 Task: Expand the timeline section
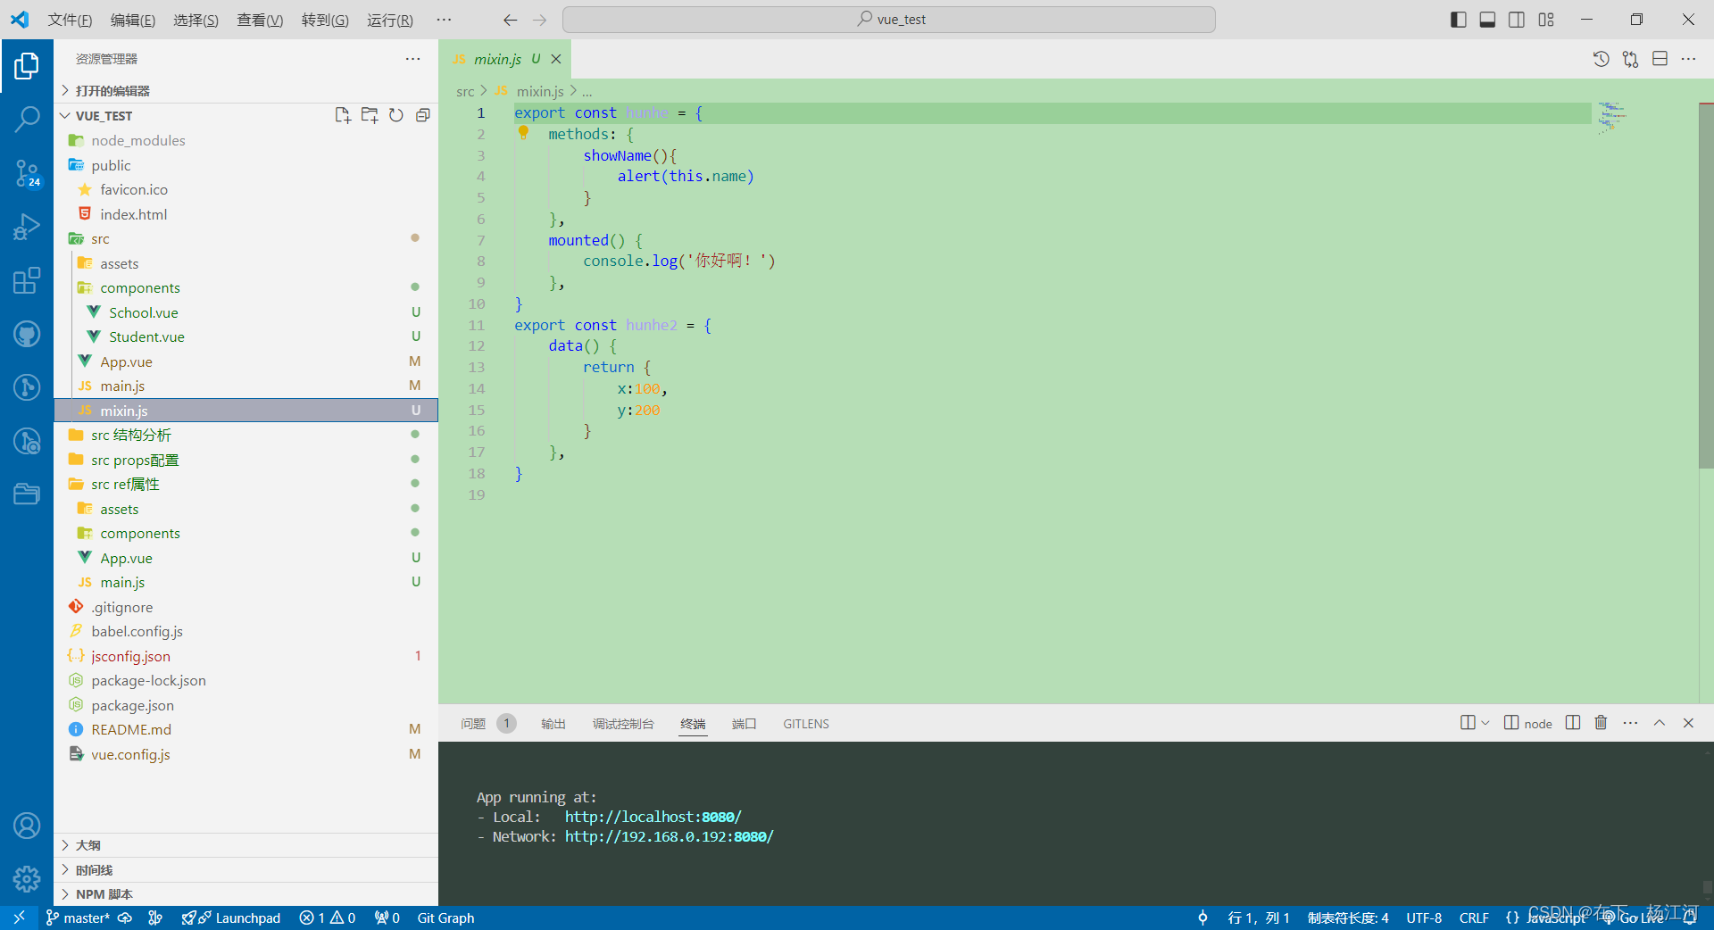point(245,870)
